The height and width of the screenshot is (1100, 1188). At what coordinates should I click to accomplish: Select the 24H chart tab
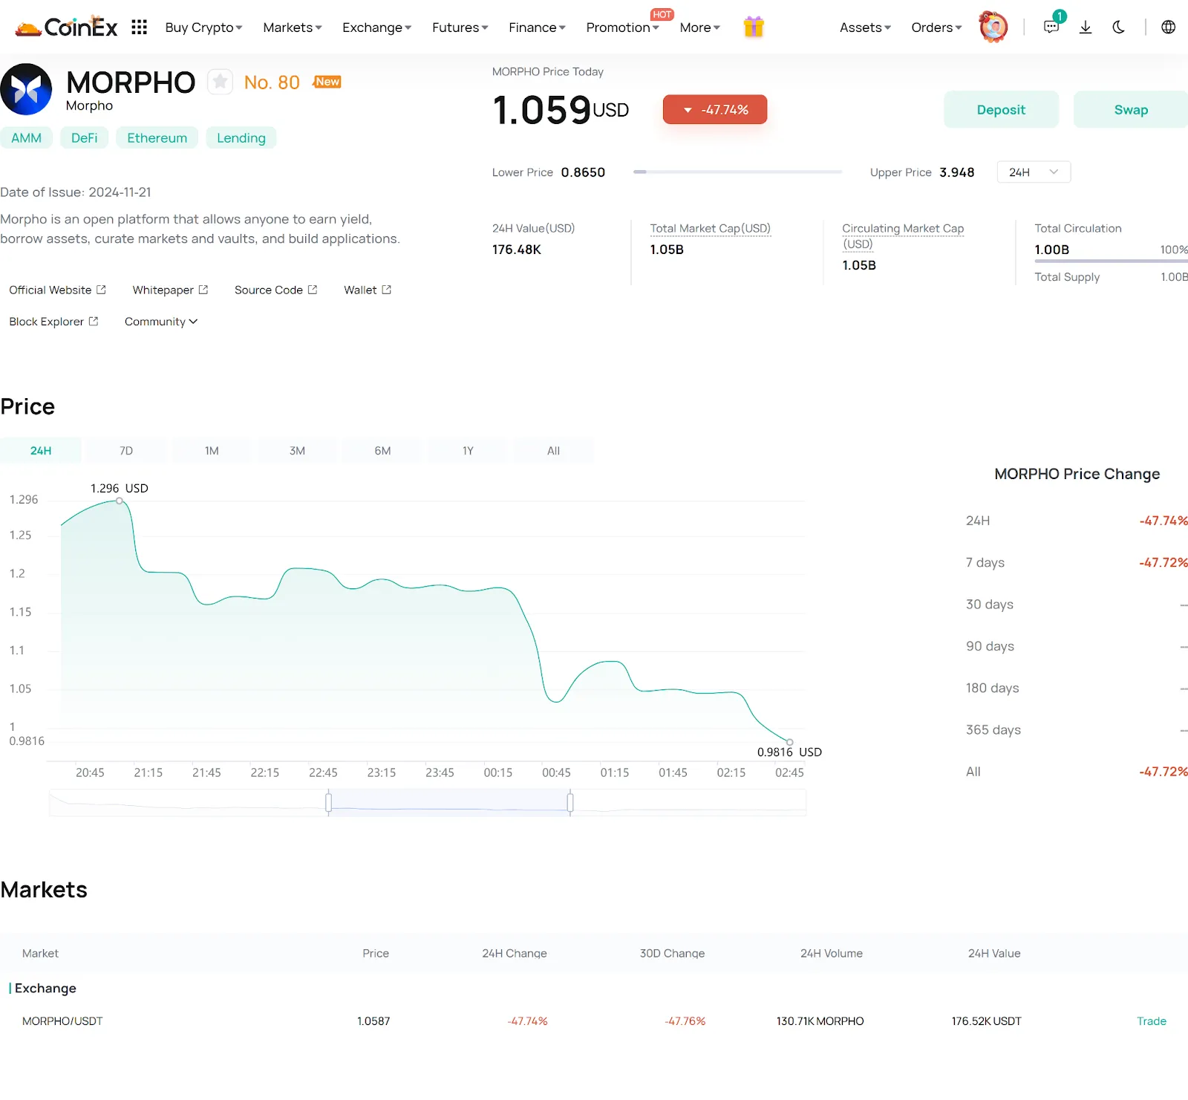pyautogui.click(x=41, y=451)
